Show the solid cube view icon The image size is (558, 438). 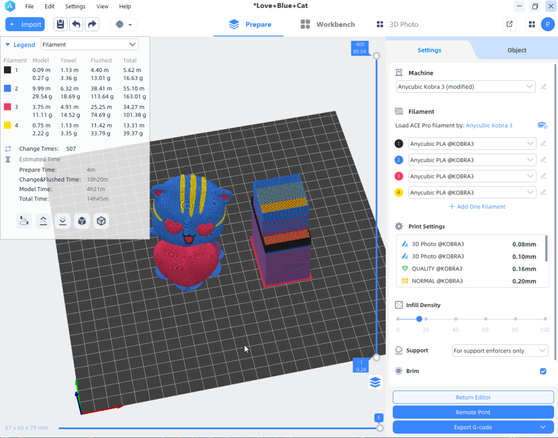[x=82, y=221]
